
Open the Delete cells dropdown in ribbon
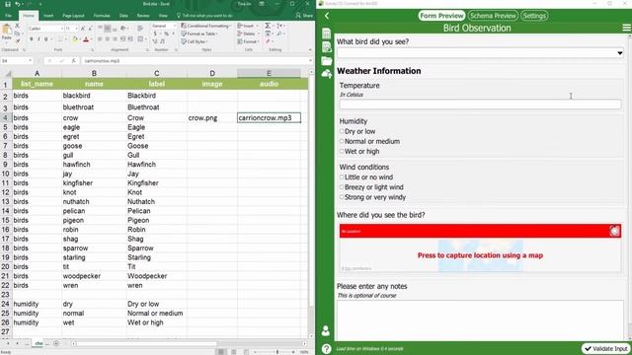pyautogui.click(x=248, y=34)
